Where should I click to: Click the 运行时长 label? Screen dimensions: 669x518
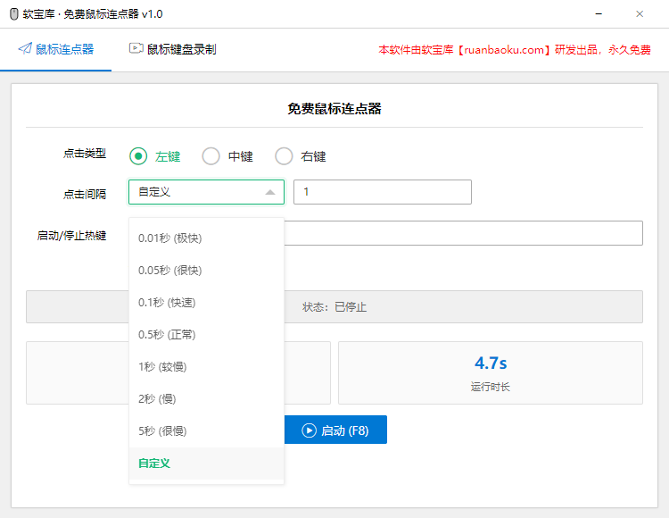(491, 387)
